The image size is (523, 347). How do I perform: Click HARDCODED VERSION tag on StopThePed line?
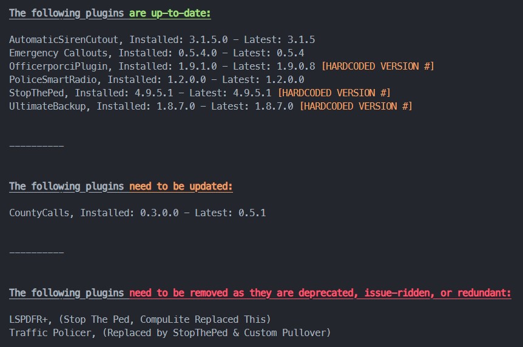334,93
